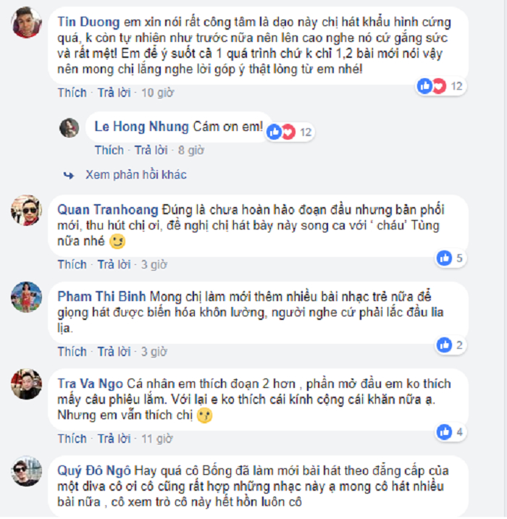Open Quan Tranhoang's profile avatar
The image size is (507, 519).
(27, 211)
